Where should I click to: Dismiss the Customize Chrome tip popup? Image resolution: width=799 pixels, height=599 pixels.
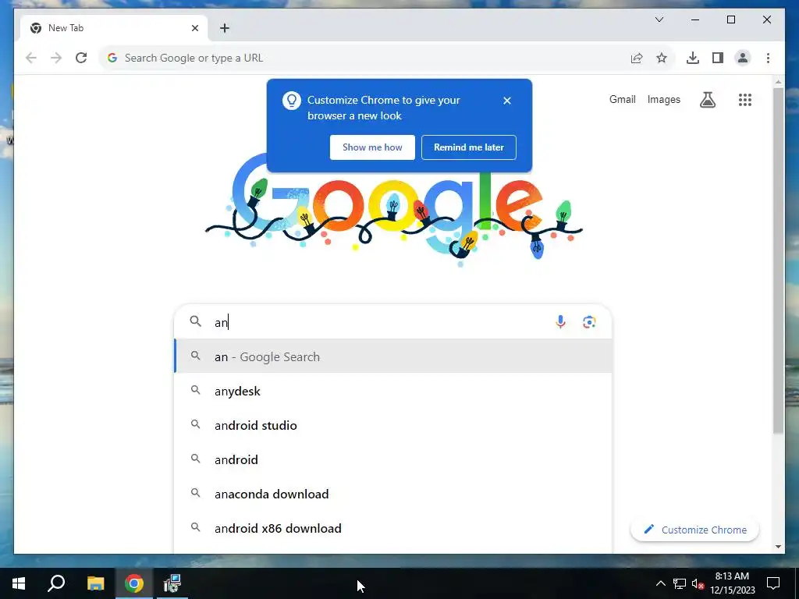click(x=507, y=101)
